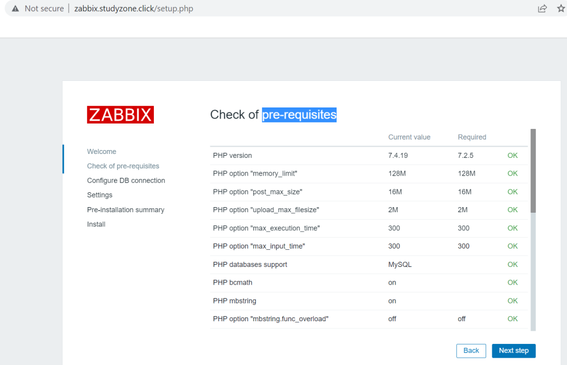This screenshot has width=567, height=365.
Task: Select the Settings step in the sidebar
Action: [x=100, y=194]
